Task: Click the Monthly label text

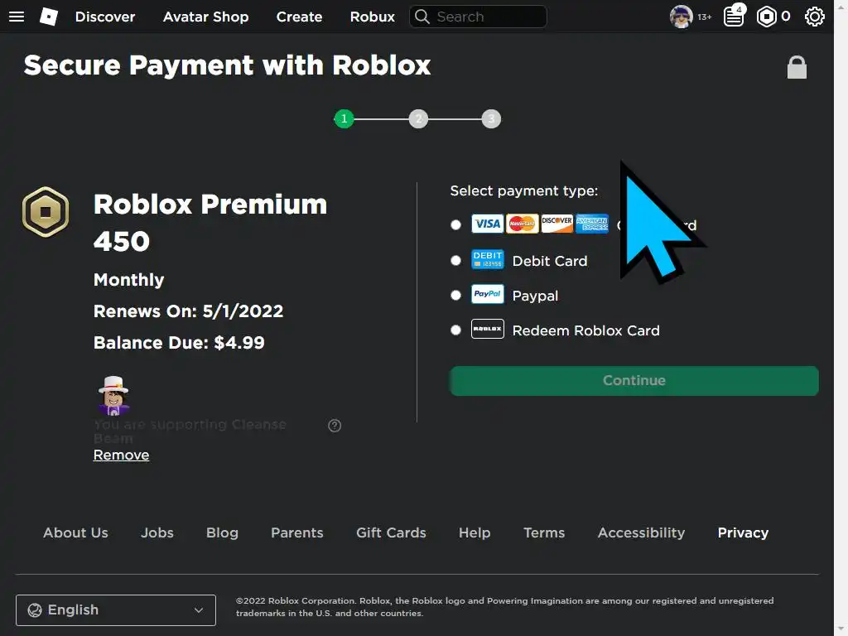Action: 128,280
